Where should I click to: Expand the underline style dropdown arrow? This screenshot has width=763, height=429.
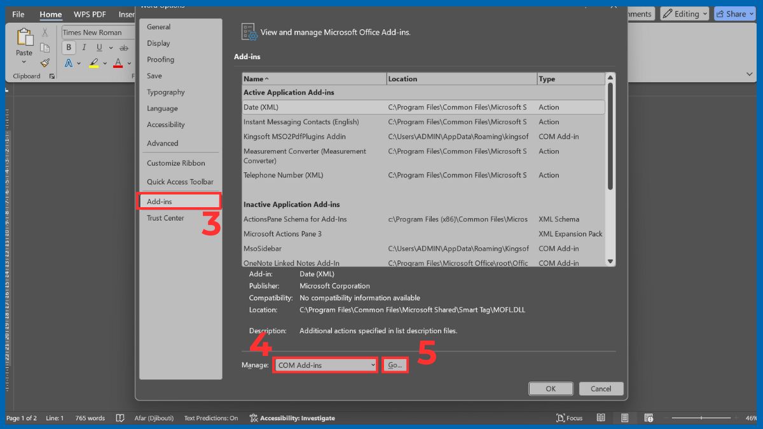(x=111, y=48)
